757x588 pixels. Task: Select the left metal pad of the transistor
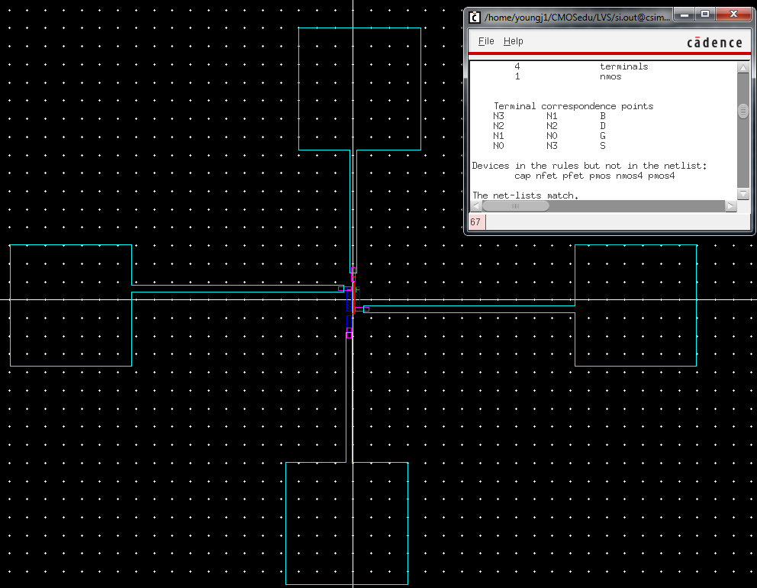[x=70, y=305]
